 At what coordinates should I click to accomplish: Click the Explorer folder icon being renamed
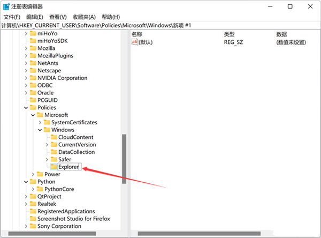point(53,167)
